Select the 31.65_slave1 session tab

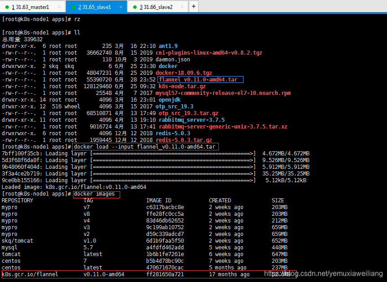pyautogui.click(x=96, y=7)
